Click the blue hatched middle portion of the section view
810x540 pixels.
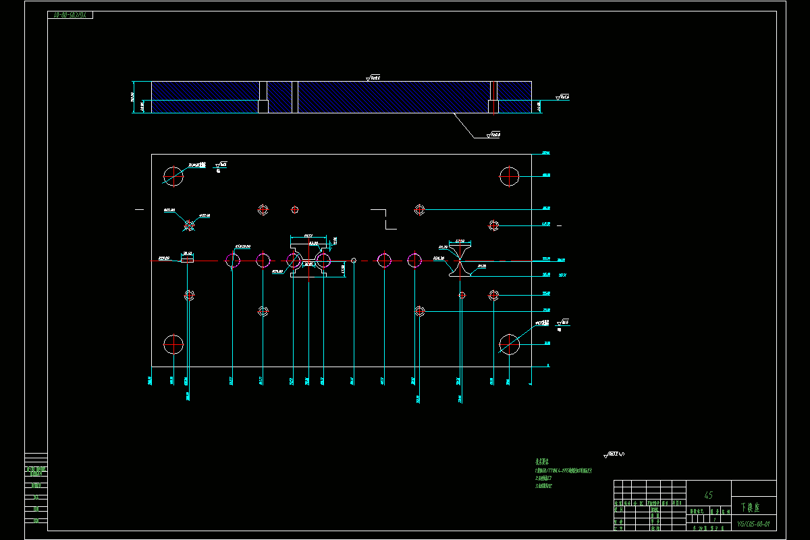[x=393, y=97]
